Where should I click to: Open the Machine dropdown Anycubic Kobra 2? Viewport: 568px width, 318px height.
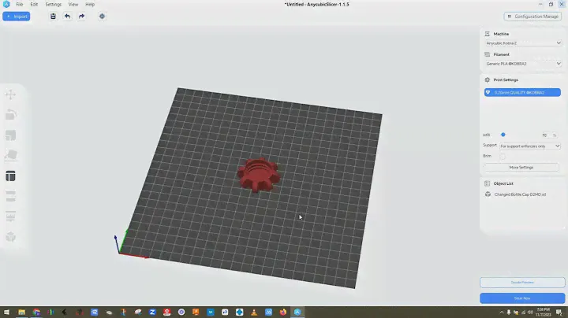(x=523, y=43)
